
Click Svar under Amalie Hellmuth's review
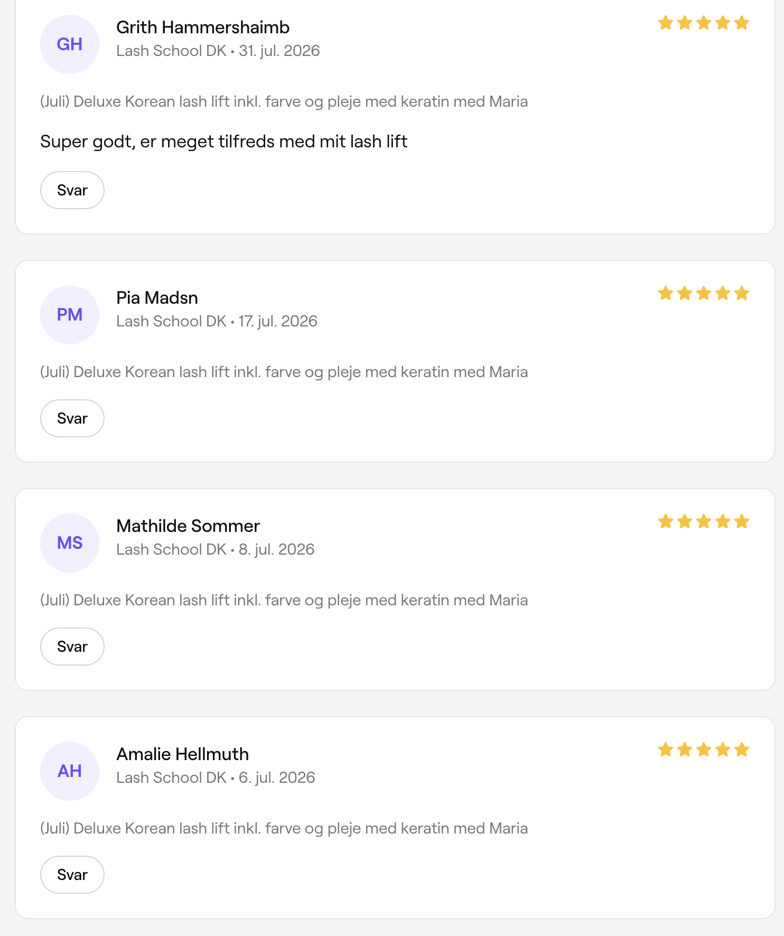72,875
